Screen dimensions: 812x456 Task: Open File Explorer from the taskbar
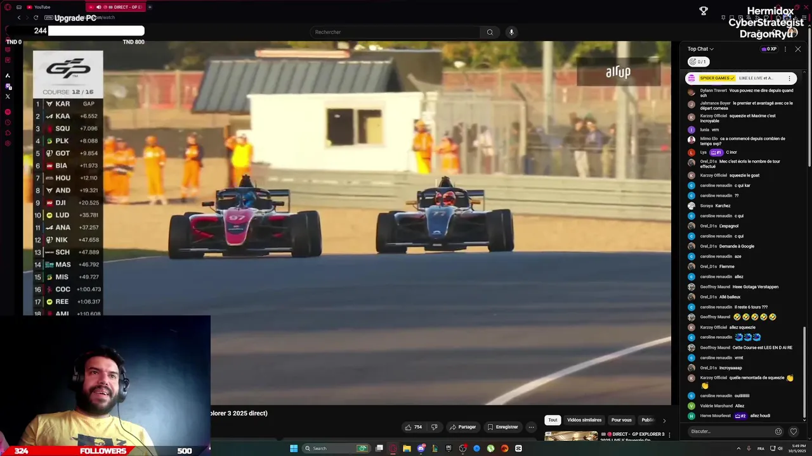coord(407,448)
